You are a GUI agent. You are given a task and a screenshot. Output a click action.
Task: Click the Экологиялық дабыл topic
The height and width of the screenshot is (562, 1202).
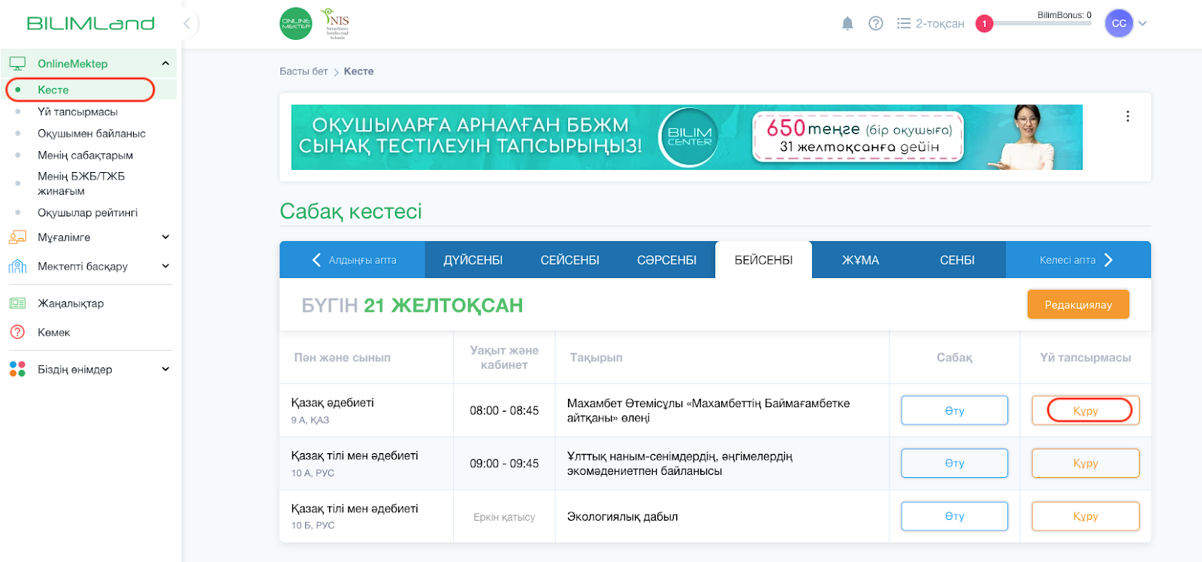point(622,516)
